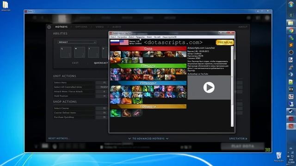Click the Dota 2 settings gear icon

tap(49, 27)
